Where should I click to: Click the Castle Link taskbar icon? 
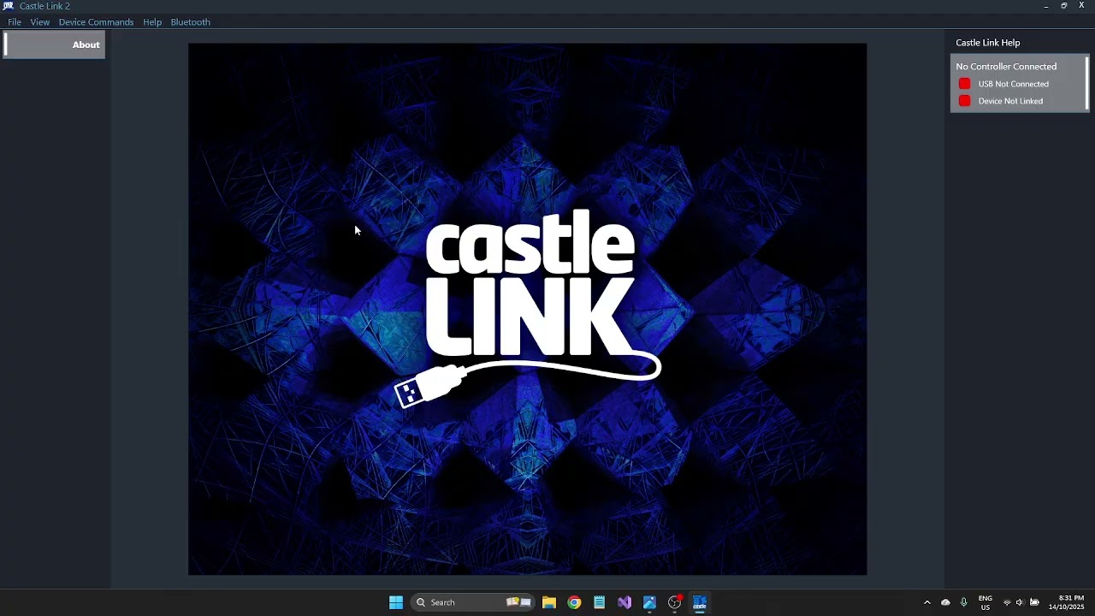[x=700, y=602]
